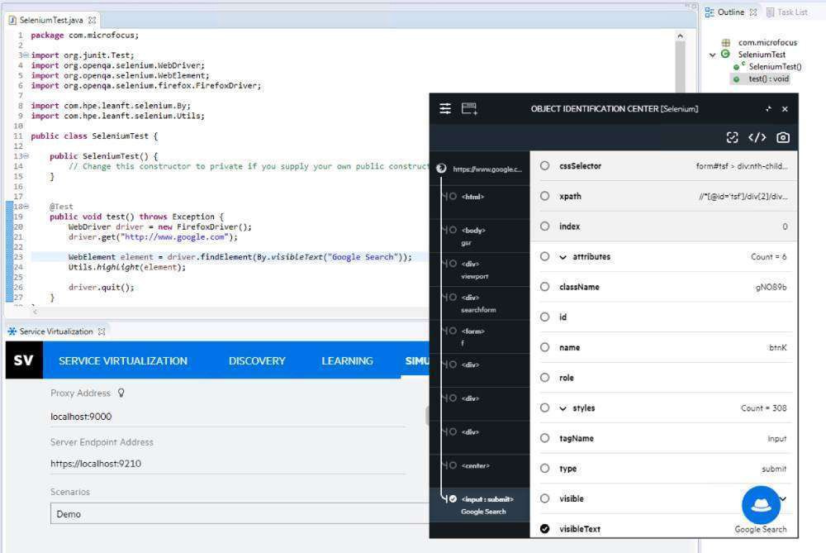826x553 pixels.
Task: Close the Service Virtualization view tab
Action: click(x=102, y=331)
